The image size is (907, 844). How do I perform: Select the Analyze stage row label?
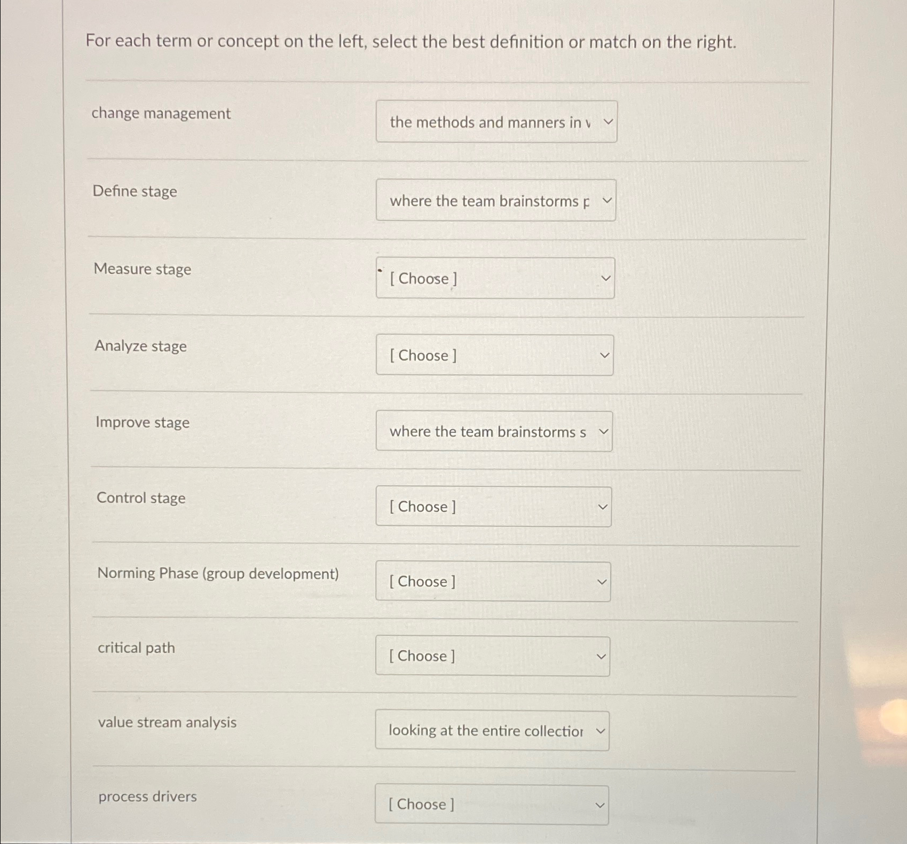point(140,346)
